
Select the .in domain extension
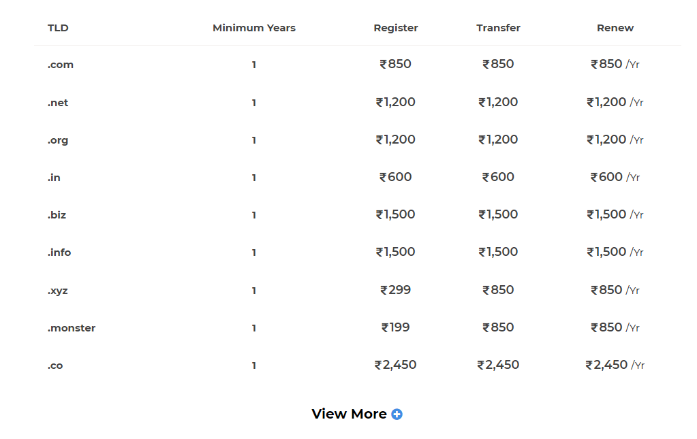click(x=54, y=178)
